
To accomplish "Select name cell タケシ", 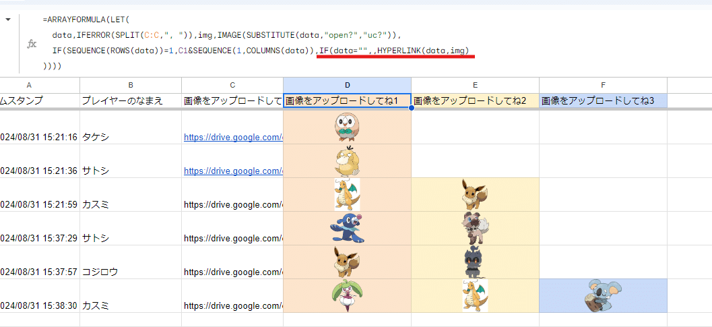I will tap(131, 127).
